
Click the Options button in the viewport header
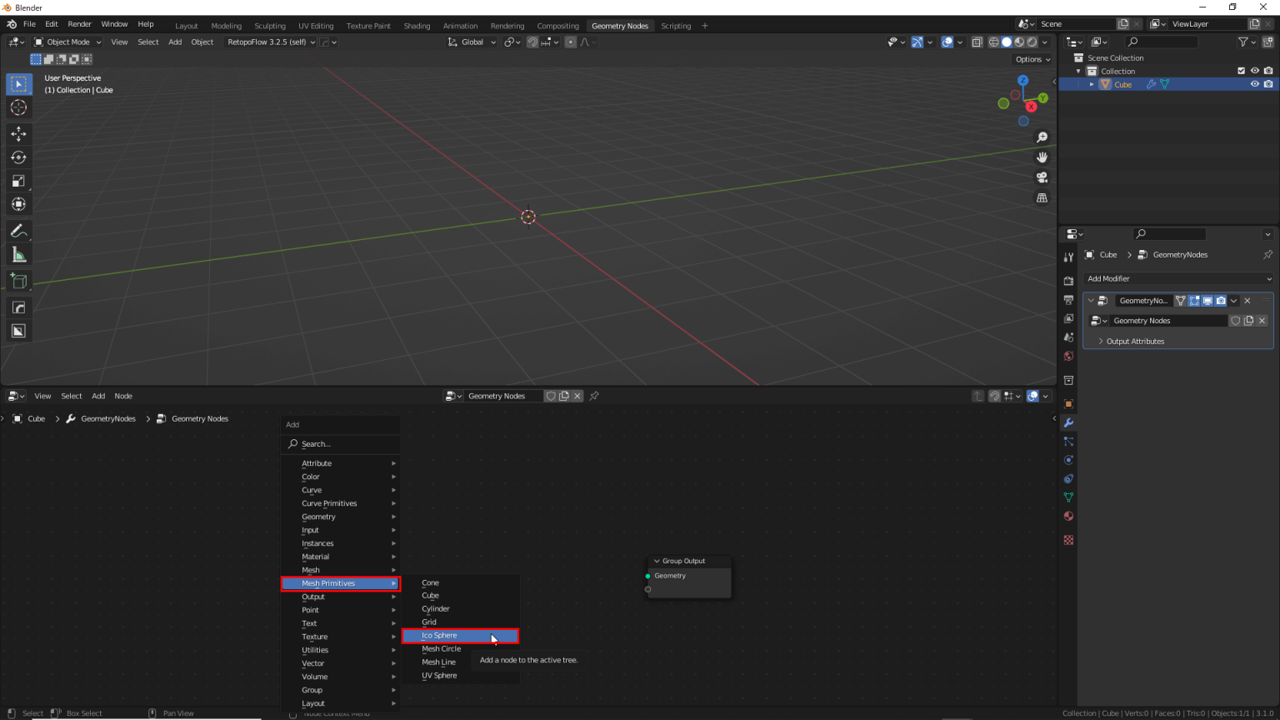pos(1032,59)
